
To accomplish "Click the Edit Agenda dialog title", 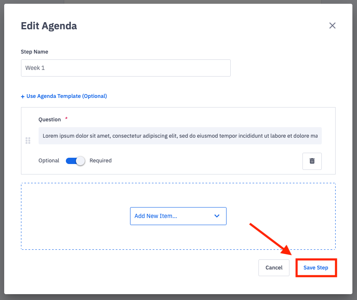I will [49, 26].
